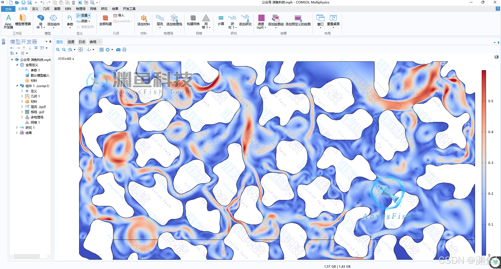Switch to the 表格 (Table) tab
The width and height of the screenshot is (501, 269).
93,42
